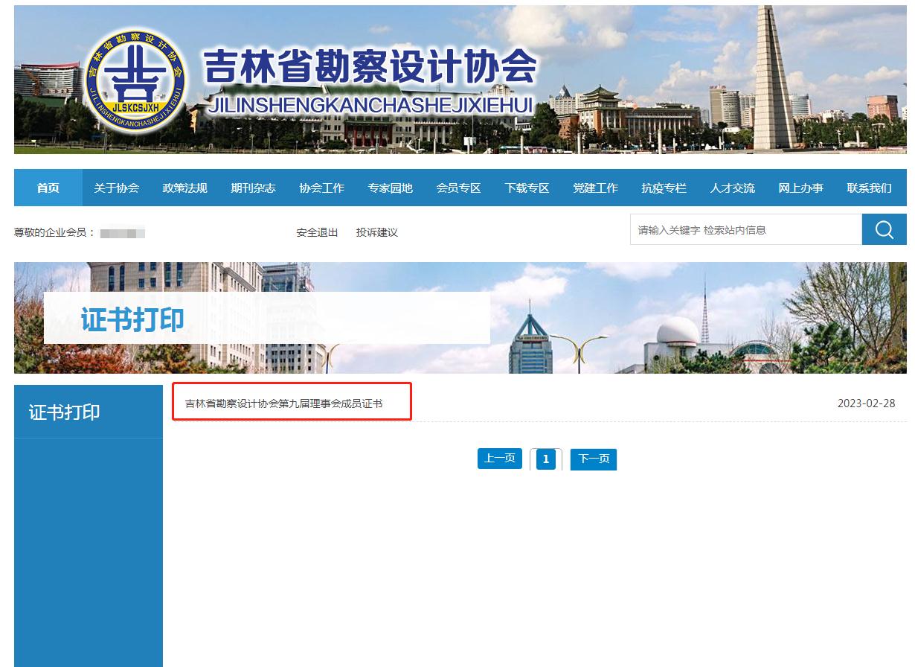Click the association circular logo emblem
915x667 pixels.
coord(135,80)
